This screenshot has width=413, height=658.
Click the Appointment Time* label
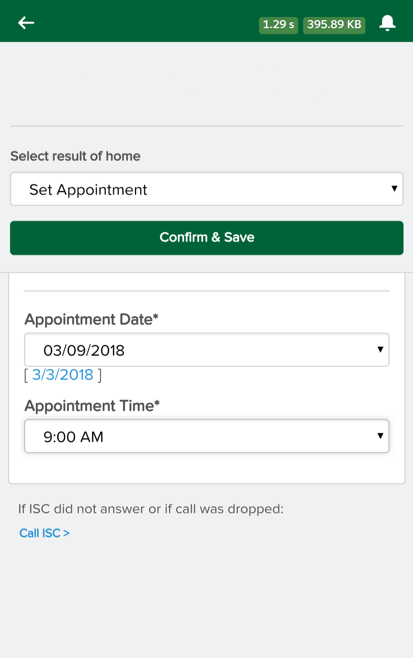92,406
